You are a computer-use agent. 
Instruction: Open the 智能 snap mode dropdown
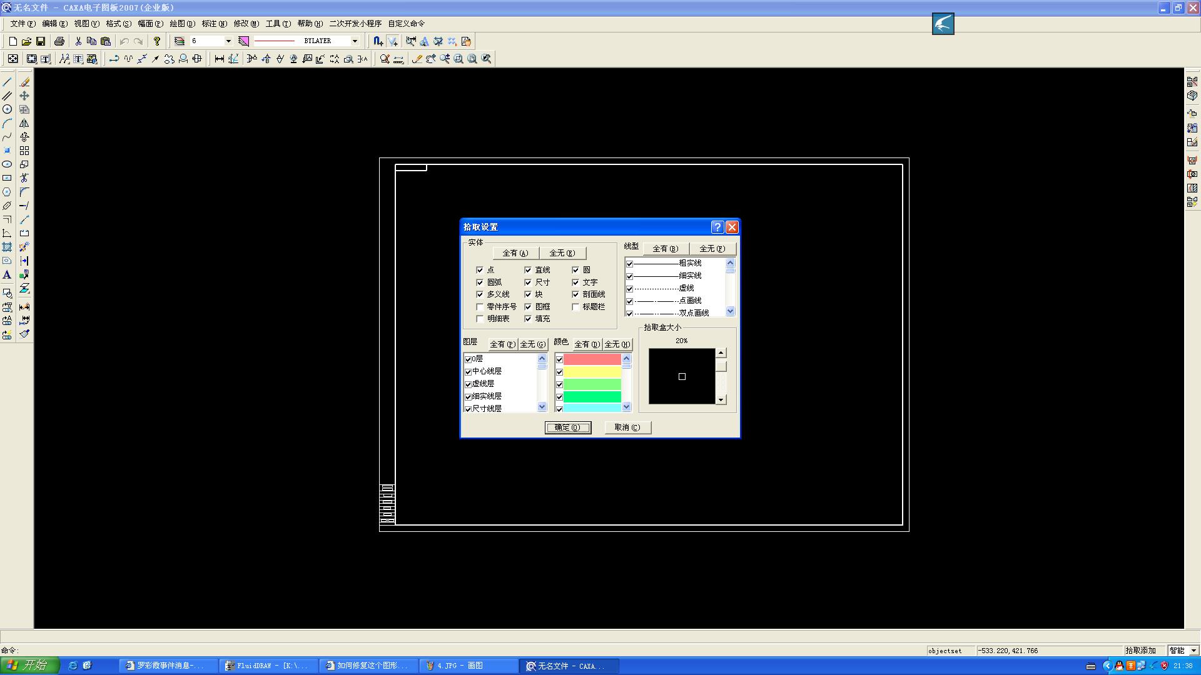1193,651
